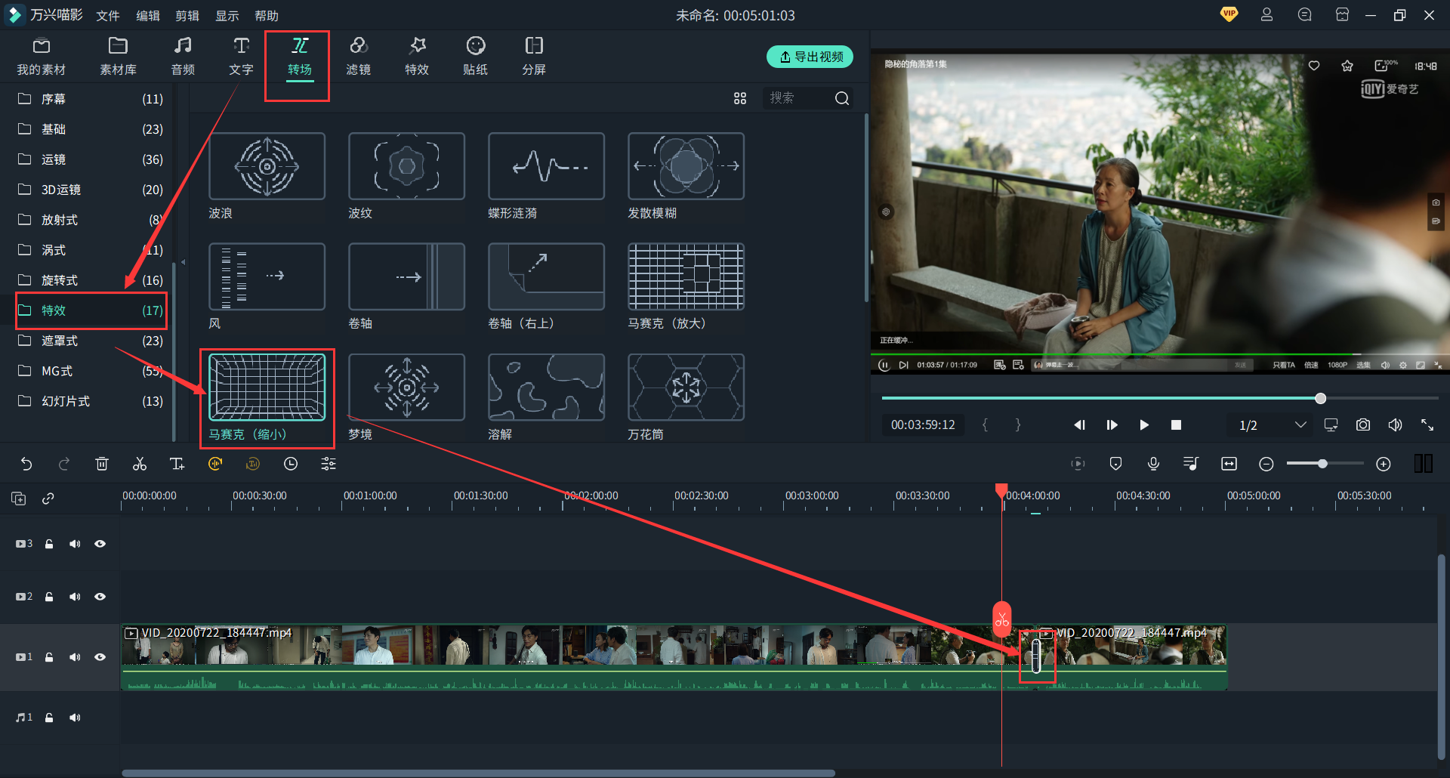The height and width of the screenshot is (778, 1450).
Task: Expand the 3D运镜 transitions folder
Action: pos(60,190)
